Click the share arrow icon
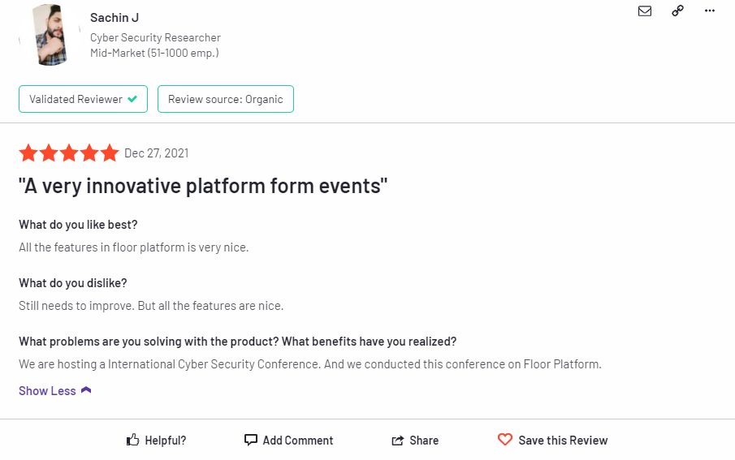Viewport: 735px width, 460px height. [397, 441]
